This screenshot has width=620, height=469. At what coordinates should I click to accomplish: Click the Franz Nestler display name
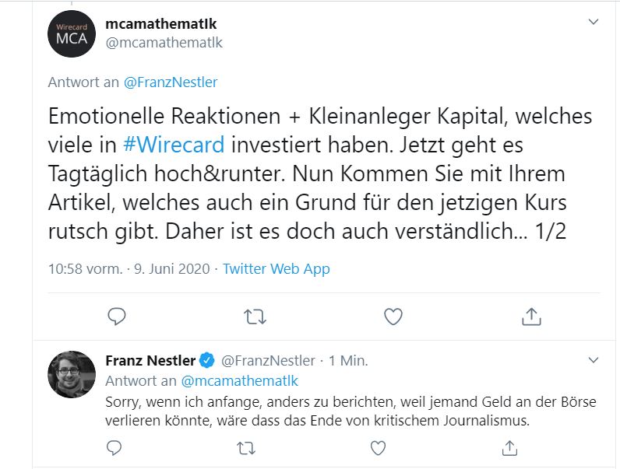(x=149, y=360)
